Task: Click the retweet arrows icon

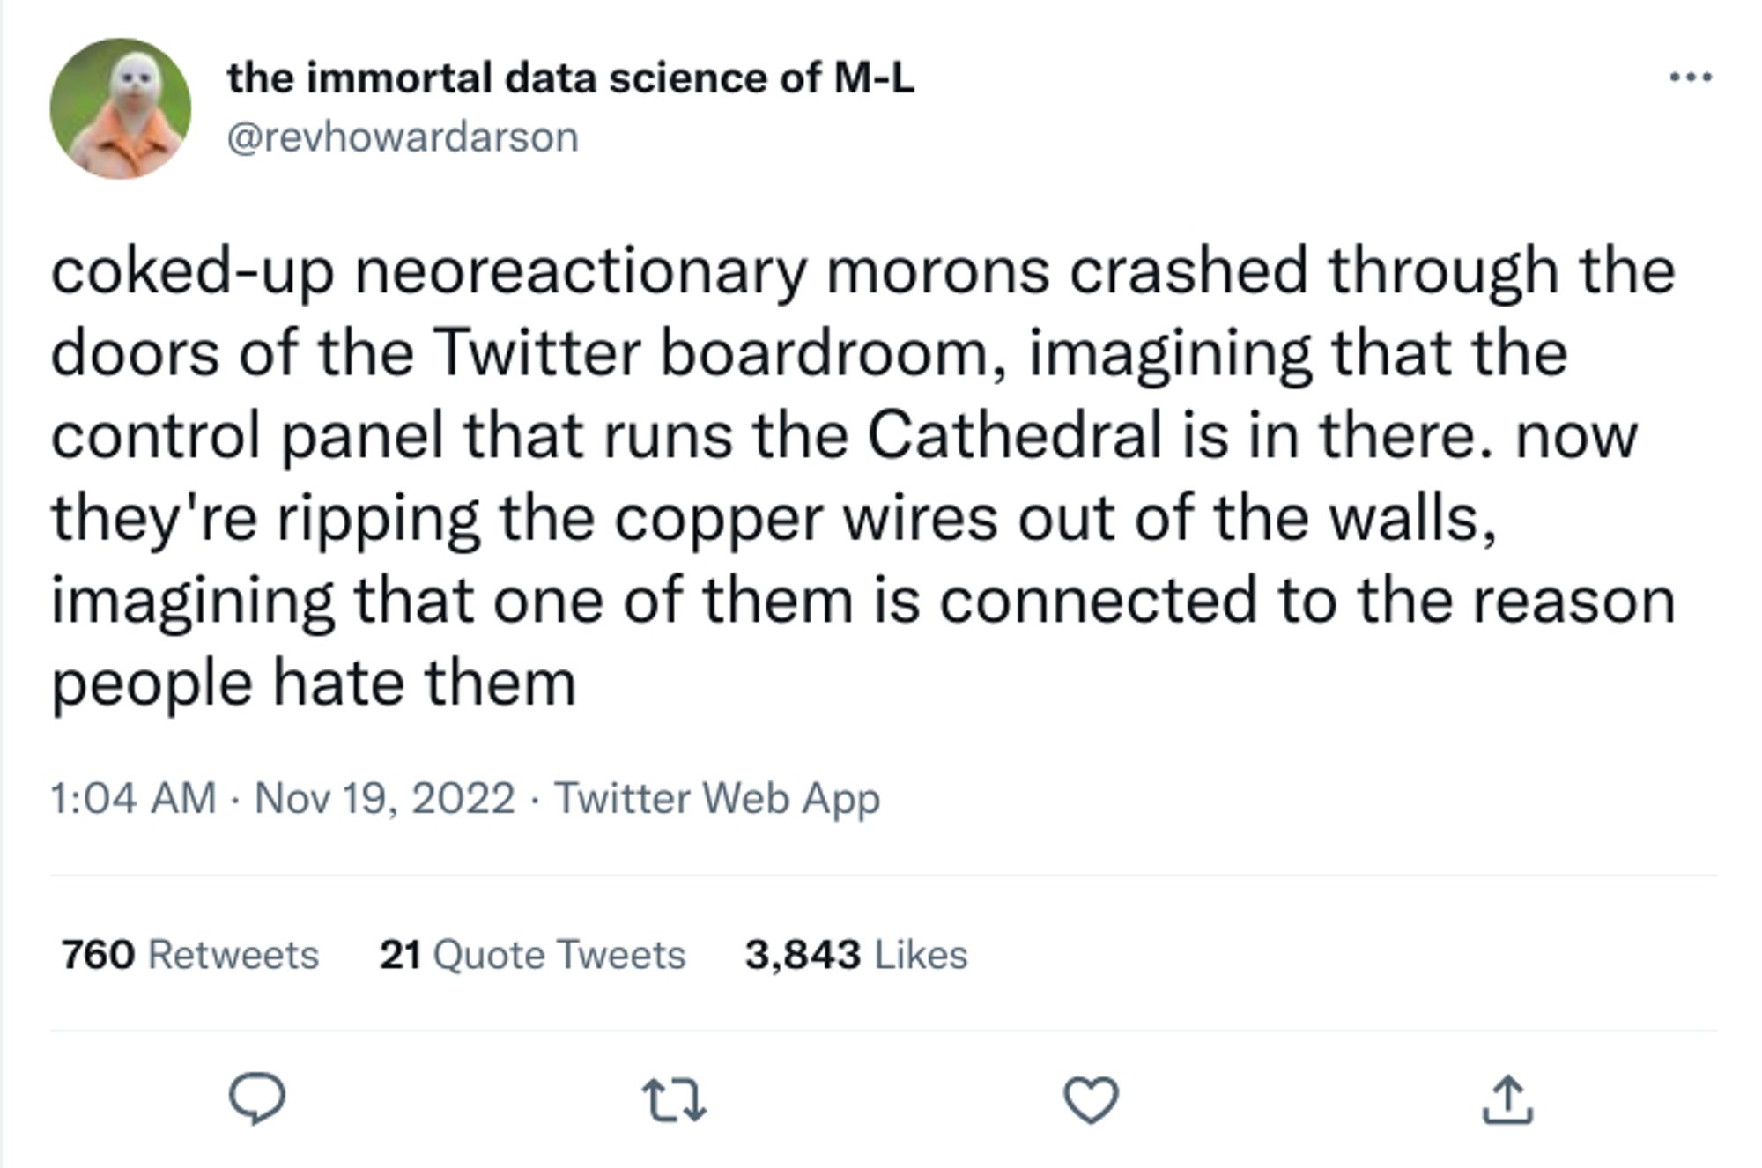Action: tap(674, 1101)
